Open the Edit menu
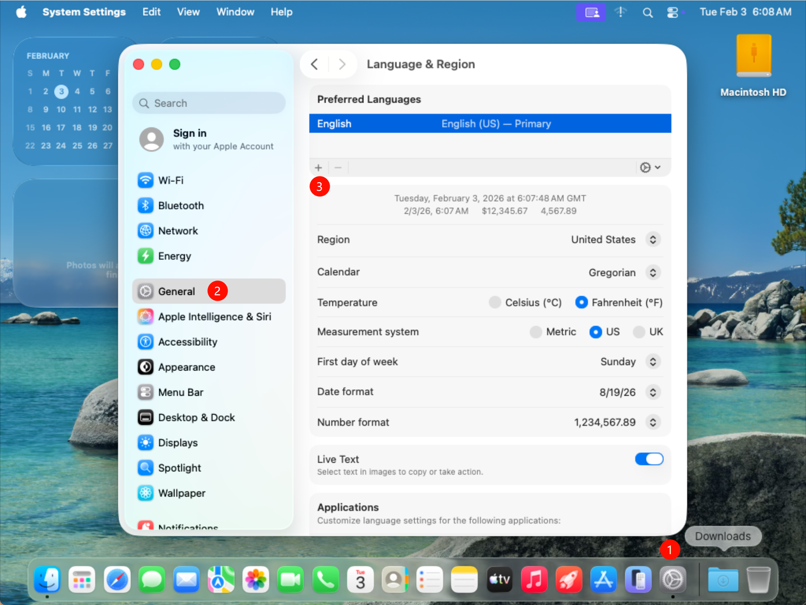Image resolution: width=806 pixels, height=605 pixels. tap(151, 12)
